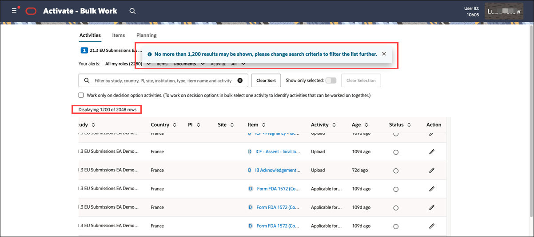
Task: Sort by the Study column
Action: pos(93,125)
